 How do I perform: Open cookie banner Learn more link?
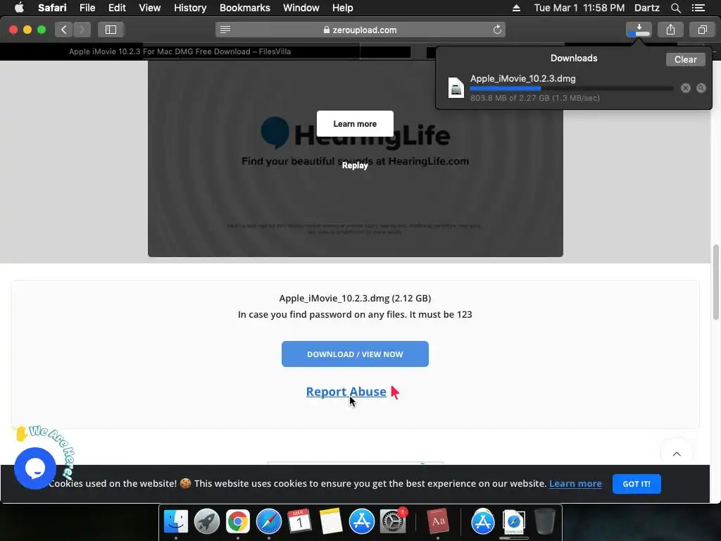coord(575,483)
